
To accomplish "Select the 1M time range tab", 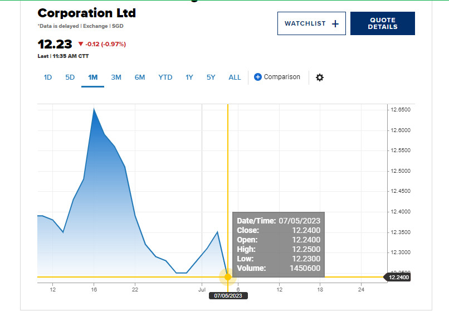I will pos(92,77).
